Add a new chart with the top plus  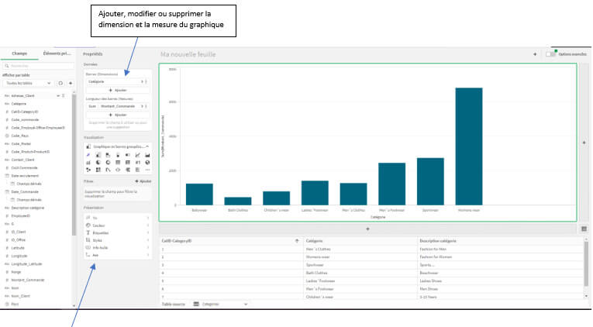535,54
